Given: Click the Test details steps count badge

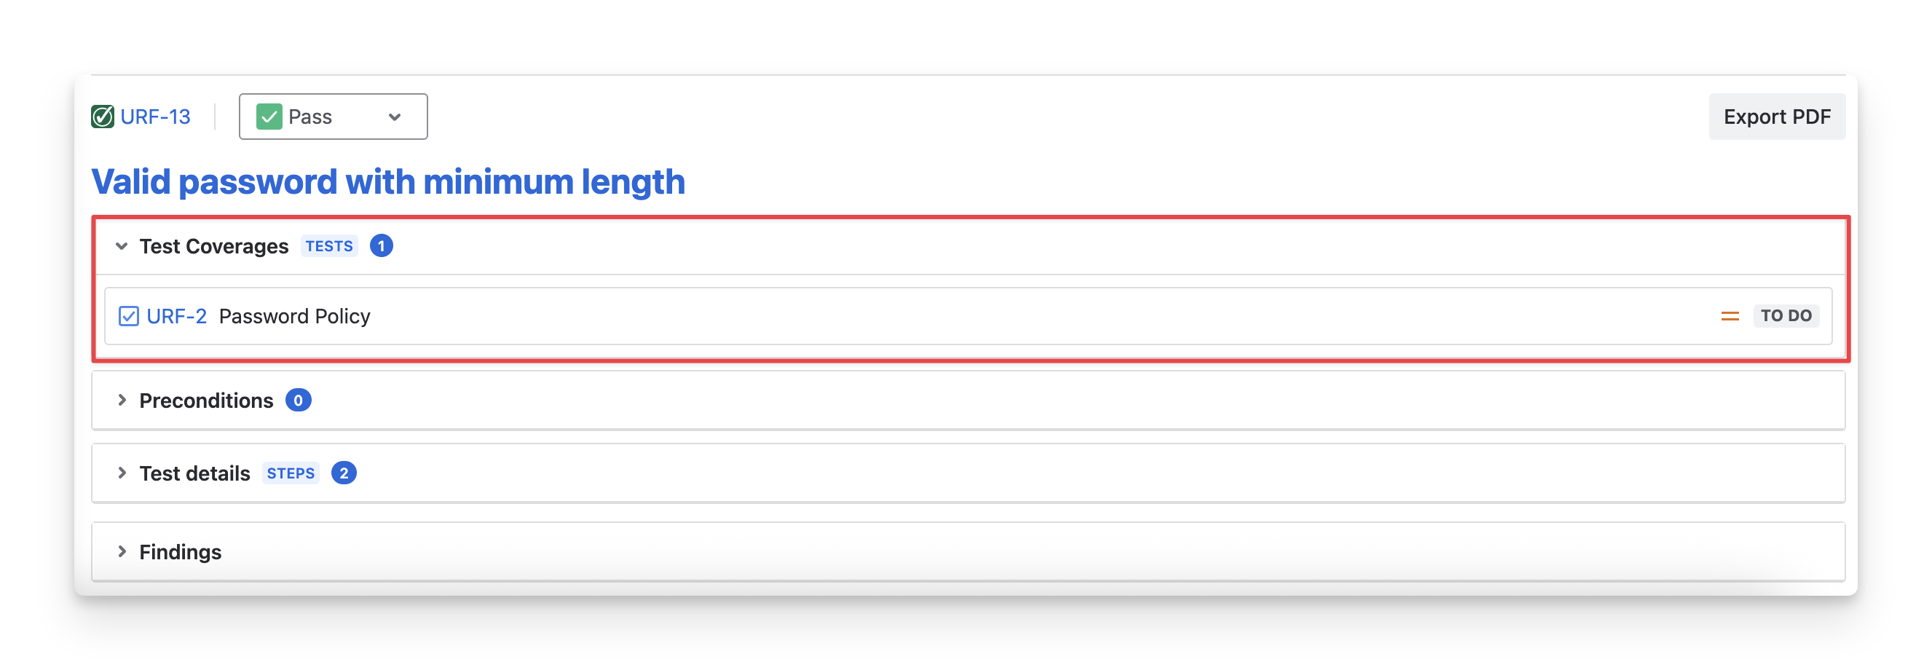Looking at the screenshot, I should point(344,473).
